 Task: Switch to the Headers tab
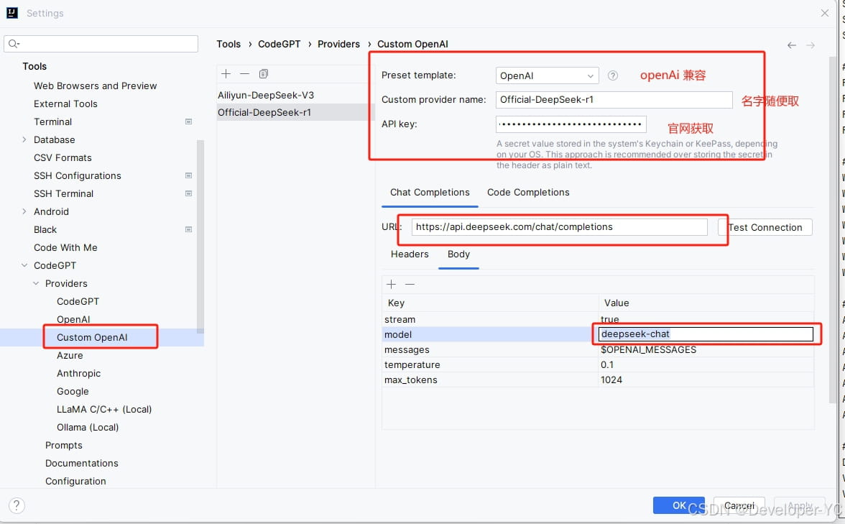(x=410, y=254)
